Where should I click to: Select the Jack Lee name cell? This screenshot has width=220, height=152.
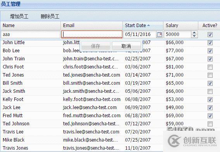[12, 108]
